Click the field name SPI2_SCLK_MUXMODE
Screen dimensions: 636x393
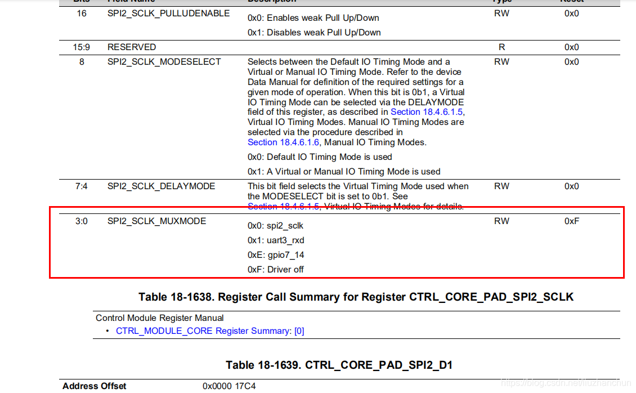156,221
